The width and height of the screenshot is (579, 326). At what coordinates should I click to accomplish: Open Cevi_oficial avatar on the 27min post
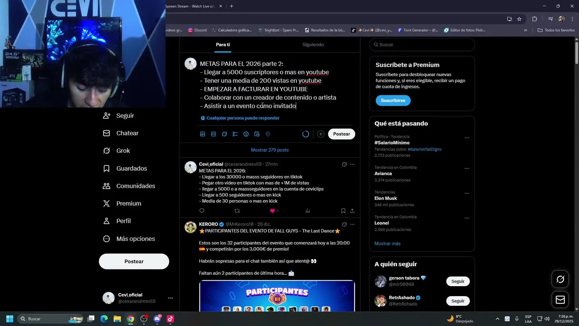[x=190, y=167]
